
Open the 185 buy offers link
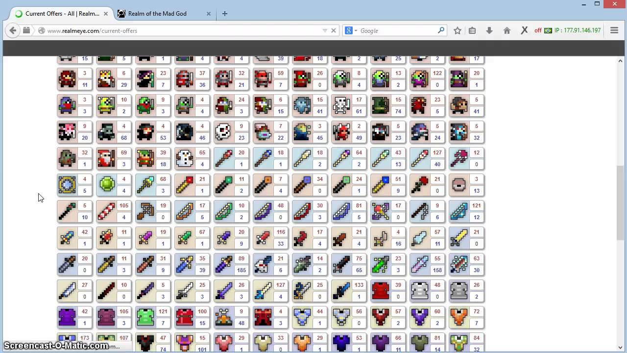coord(241,270)
